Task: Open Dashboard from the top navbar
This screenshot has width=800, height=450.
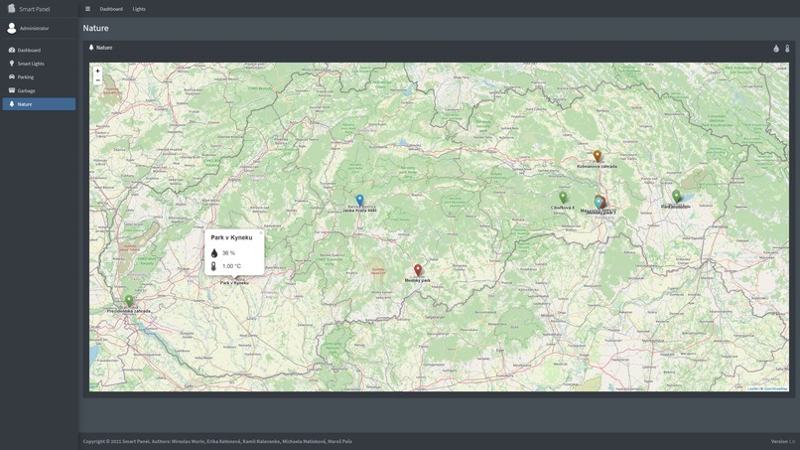Action: (111, 9)
